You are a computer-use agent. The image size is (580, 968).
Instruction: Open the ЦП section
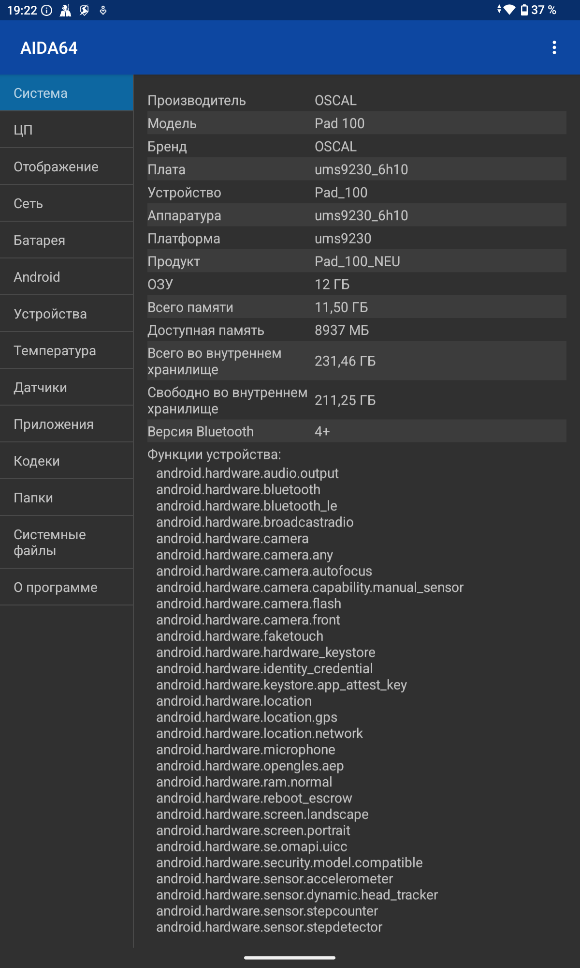[x=67, y=130]
